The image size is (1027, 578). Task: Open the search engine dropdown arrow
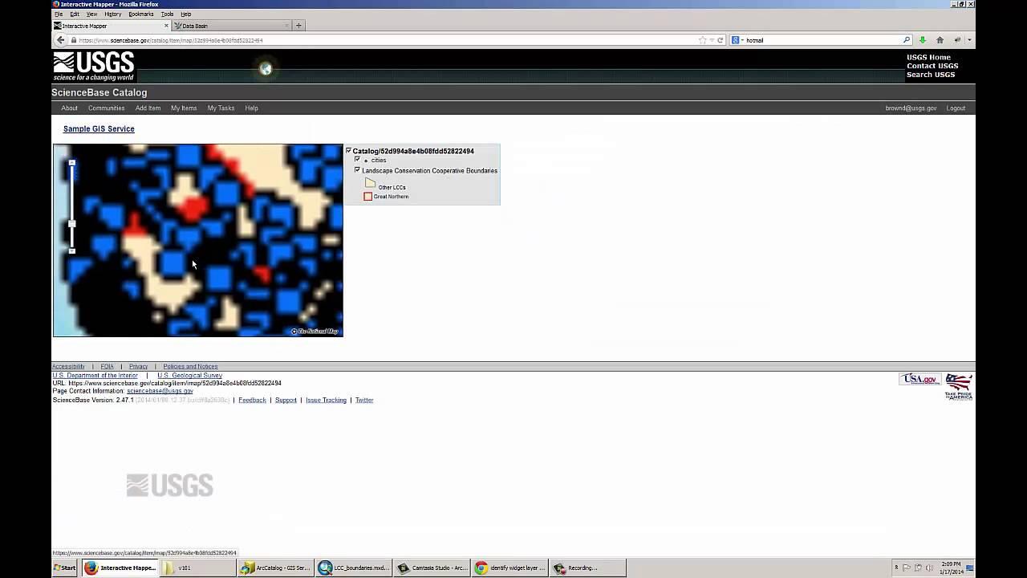click(x=741, y=40)
